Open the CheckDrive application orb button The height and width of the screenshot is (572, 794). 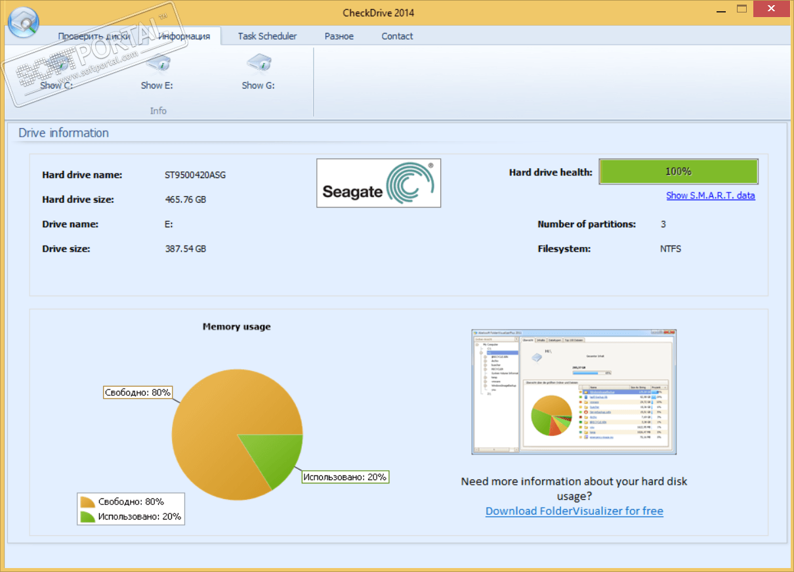point(23,24)
